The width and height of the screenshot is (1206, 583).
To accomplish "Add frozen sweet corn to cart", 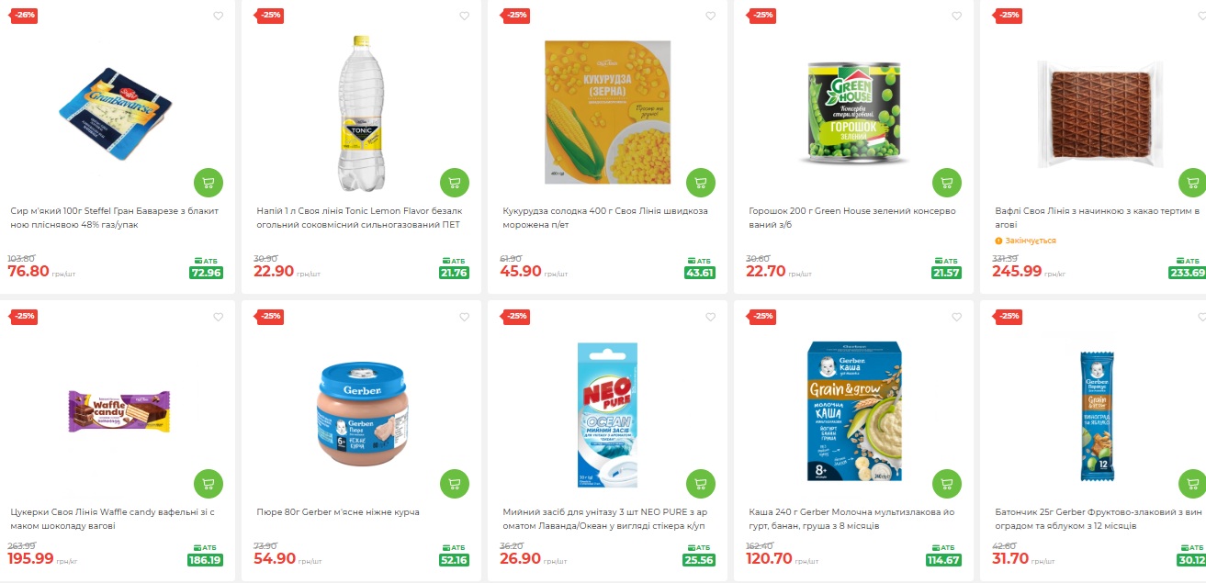I will tap(701, 182).
